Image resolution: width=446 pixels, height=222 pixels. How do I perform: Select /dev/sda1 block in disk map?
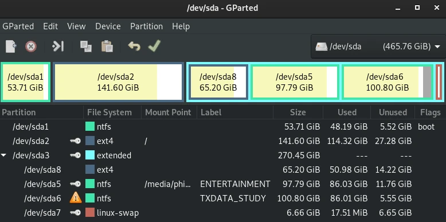click(26, 82)
